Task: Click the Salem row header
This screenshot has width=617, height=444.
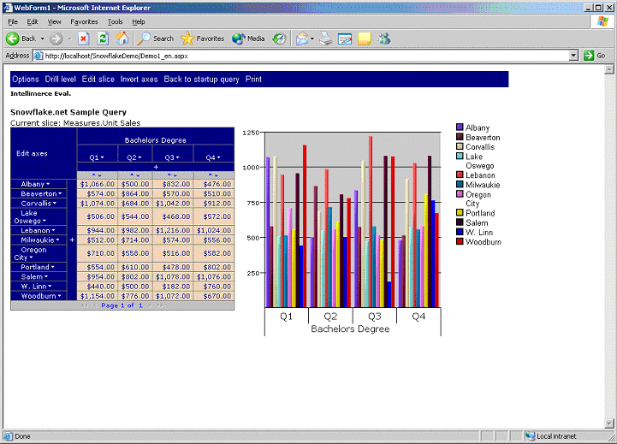Action: point(39,276)
